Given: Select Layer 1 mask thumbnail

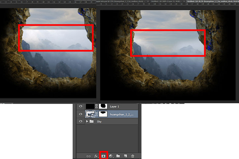Looking at the screenshot, I should pos(103,106).
